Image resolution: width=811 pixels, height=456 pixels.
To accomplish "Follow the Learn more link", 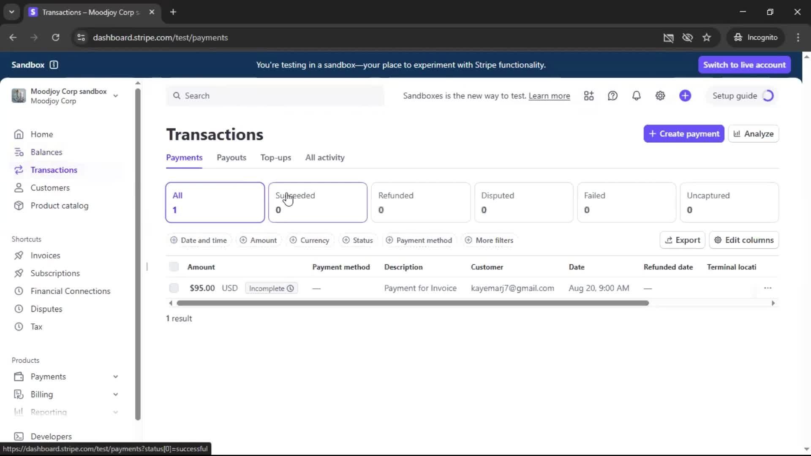I will click(x=549, y=96).
